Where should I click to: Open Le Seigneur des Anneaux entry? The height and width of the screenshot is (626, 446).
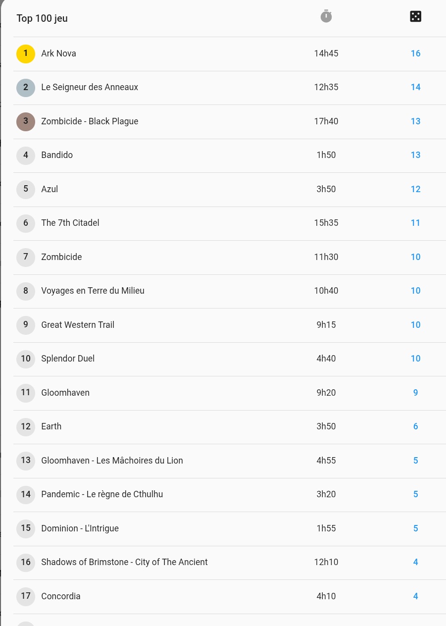point(230,88)
